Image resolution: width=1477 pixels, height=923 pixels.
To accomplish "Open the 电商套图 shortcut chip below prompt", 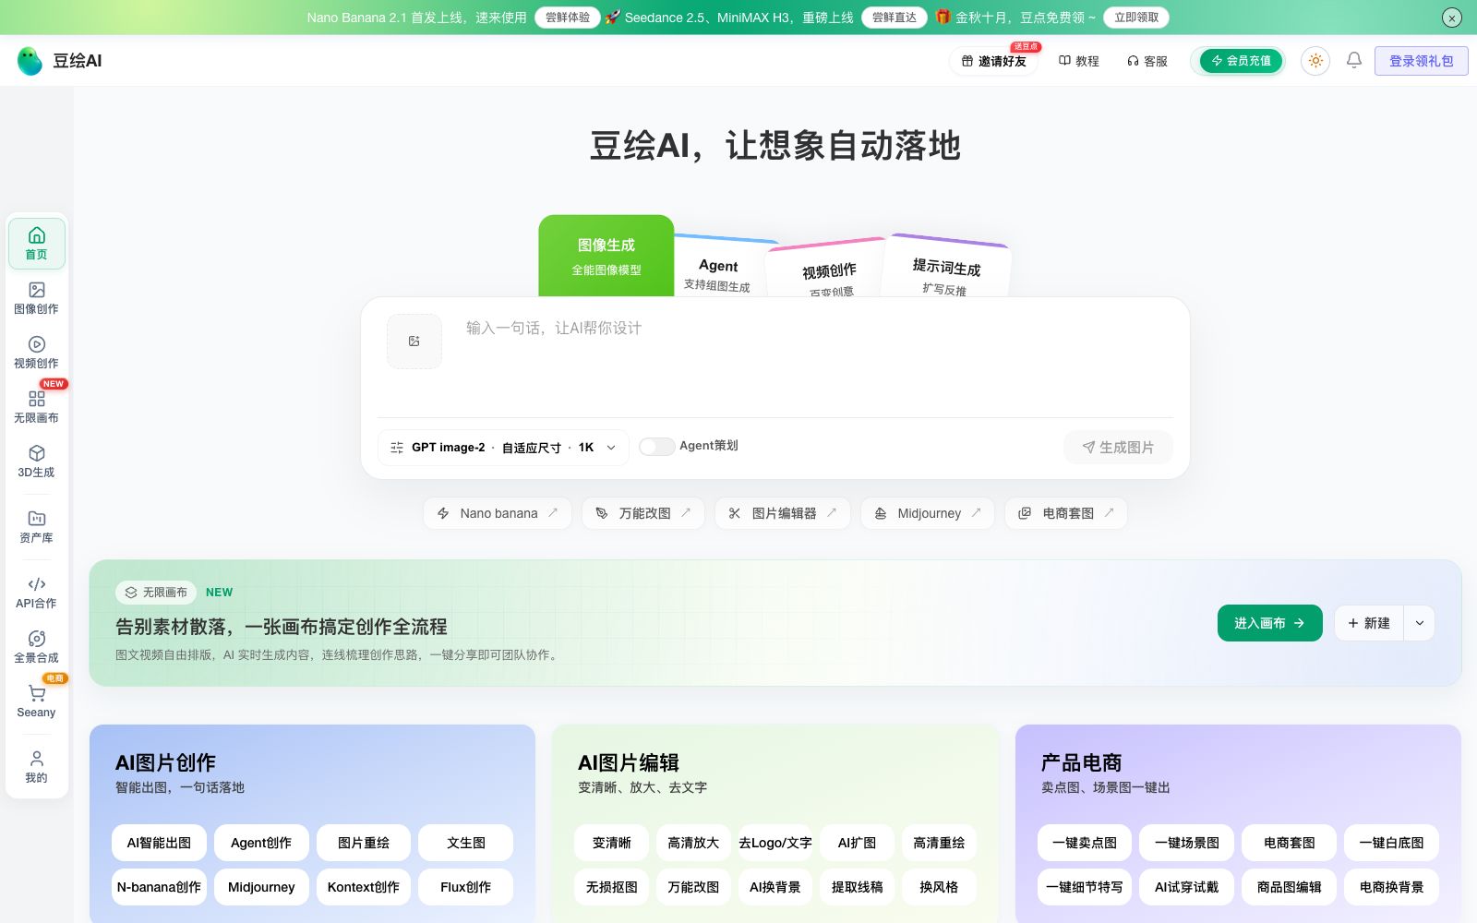I will pyautogui.click(x=1066, y=513).
